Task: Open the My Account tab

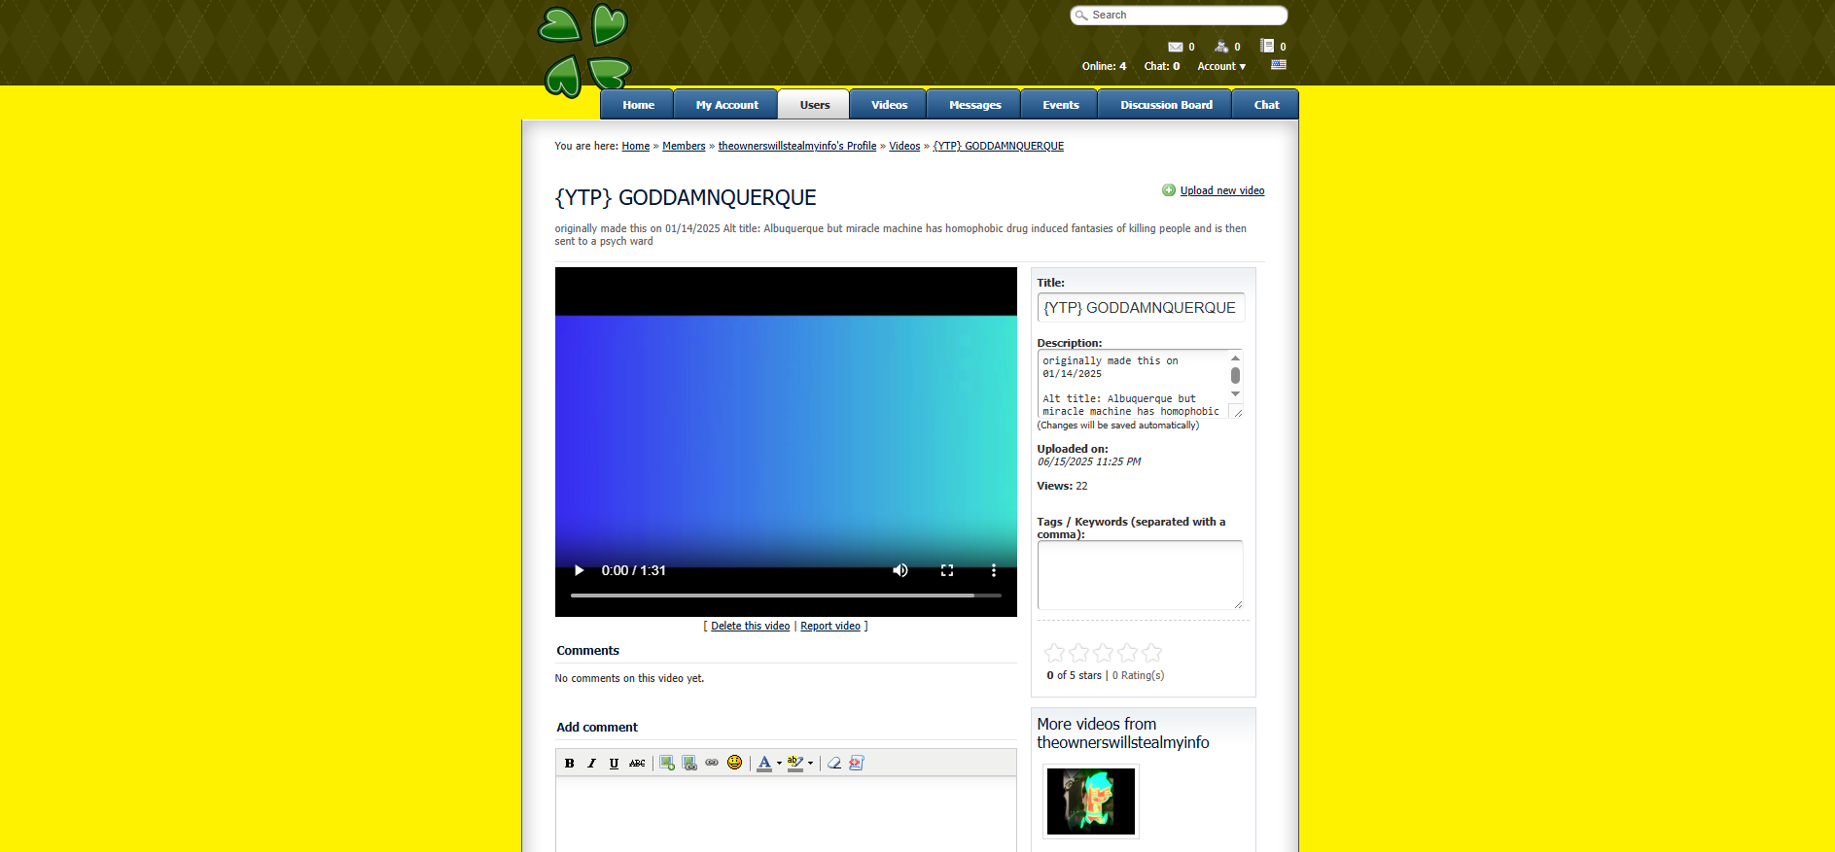Action: (x=726, y=105)
